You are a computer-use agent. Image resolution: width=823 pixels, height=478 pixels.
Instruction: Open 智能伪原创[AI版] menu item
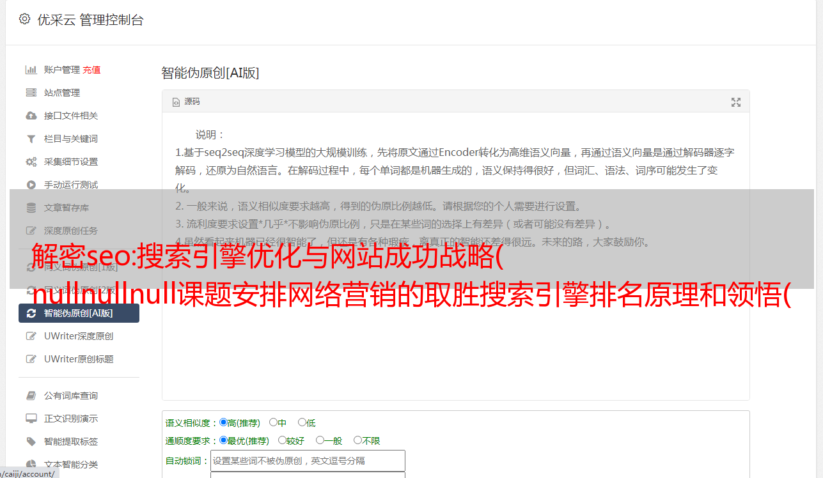click(x=79, y=313)
